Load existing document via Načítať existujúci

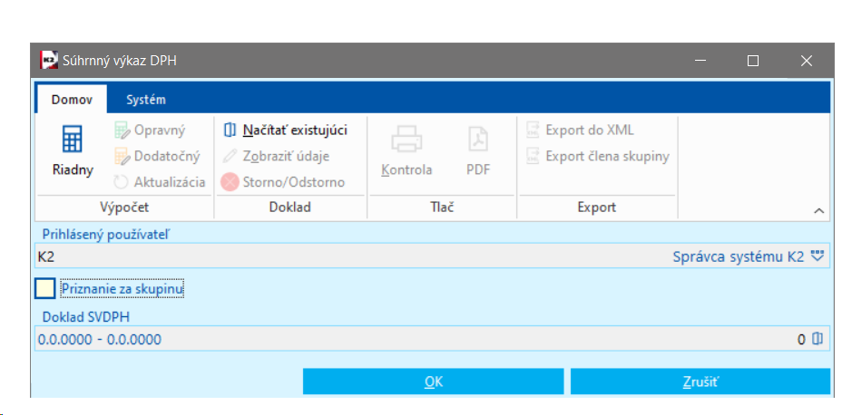pyautogui.click(x=285, y=130)
